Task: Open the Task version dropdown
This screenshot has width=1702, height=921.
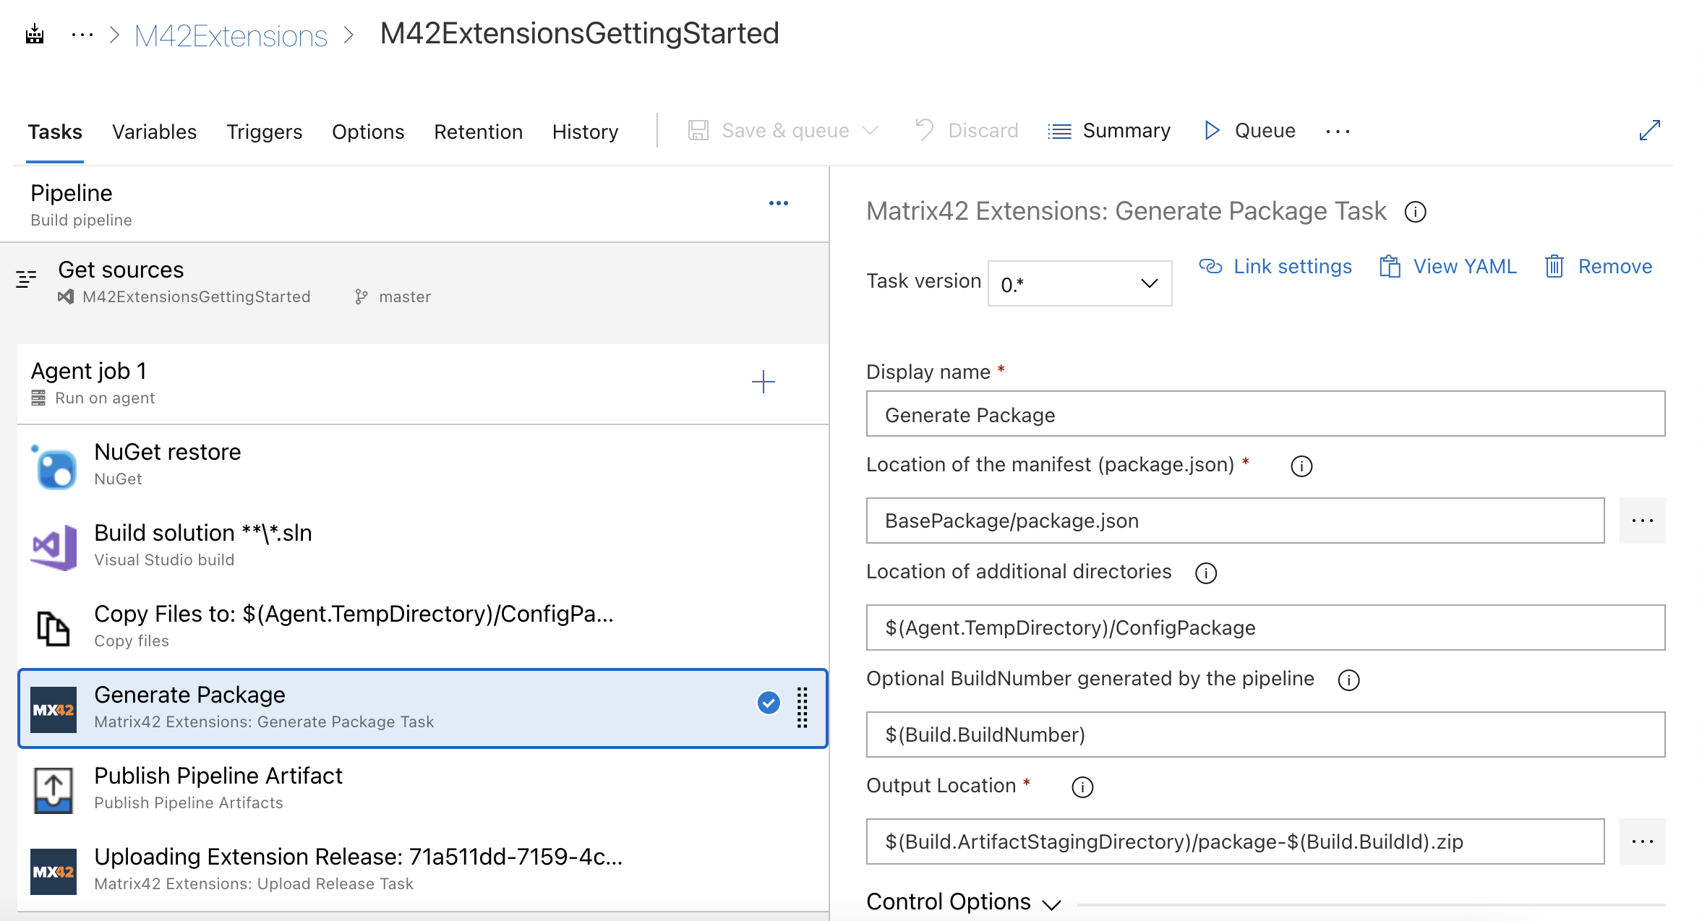Action: [x=1079, y=283]
